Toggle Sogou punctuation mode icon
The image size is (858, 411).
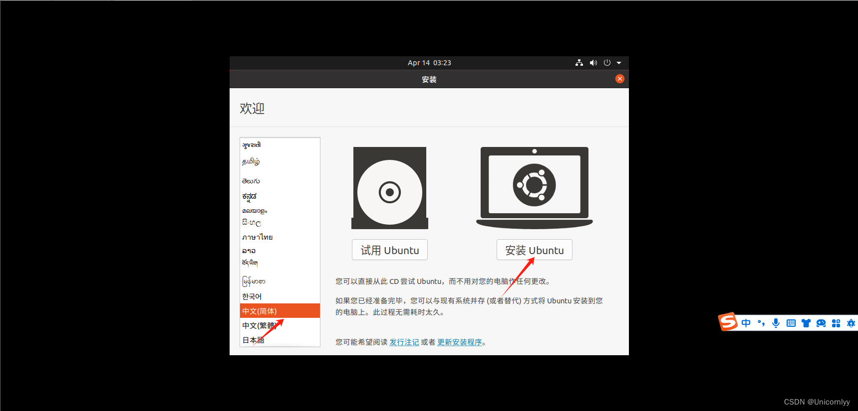761,323
